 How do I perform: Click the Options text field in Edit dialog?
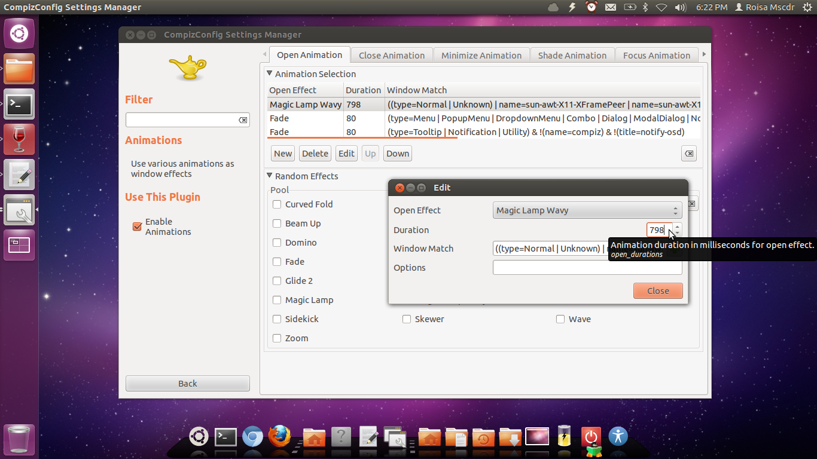(587, 268)
